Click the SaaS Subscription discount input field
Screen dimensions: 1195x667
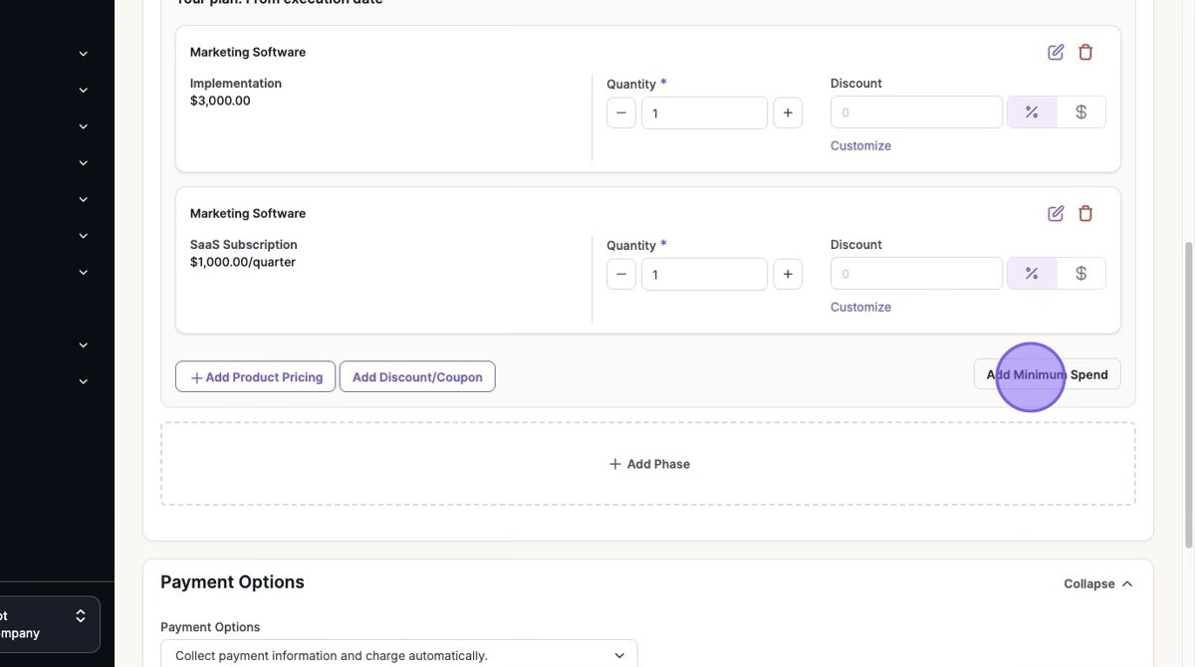[916, 274]
